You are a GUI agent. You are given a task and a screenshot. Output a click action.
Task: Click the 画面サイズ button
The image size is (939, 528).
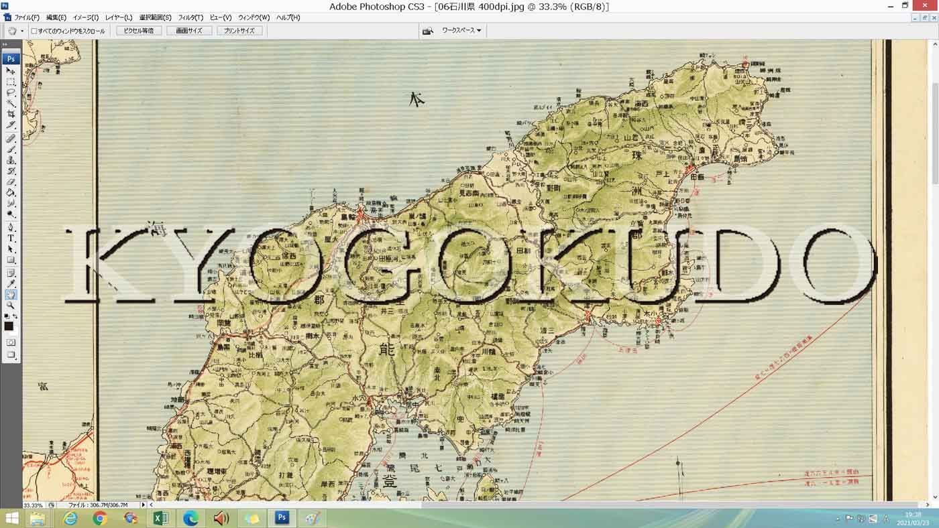tap(189, 31)
